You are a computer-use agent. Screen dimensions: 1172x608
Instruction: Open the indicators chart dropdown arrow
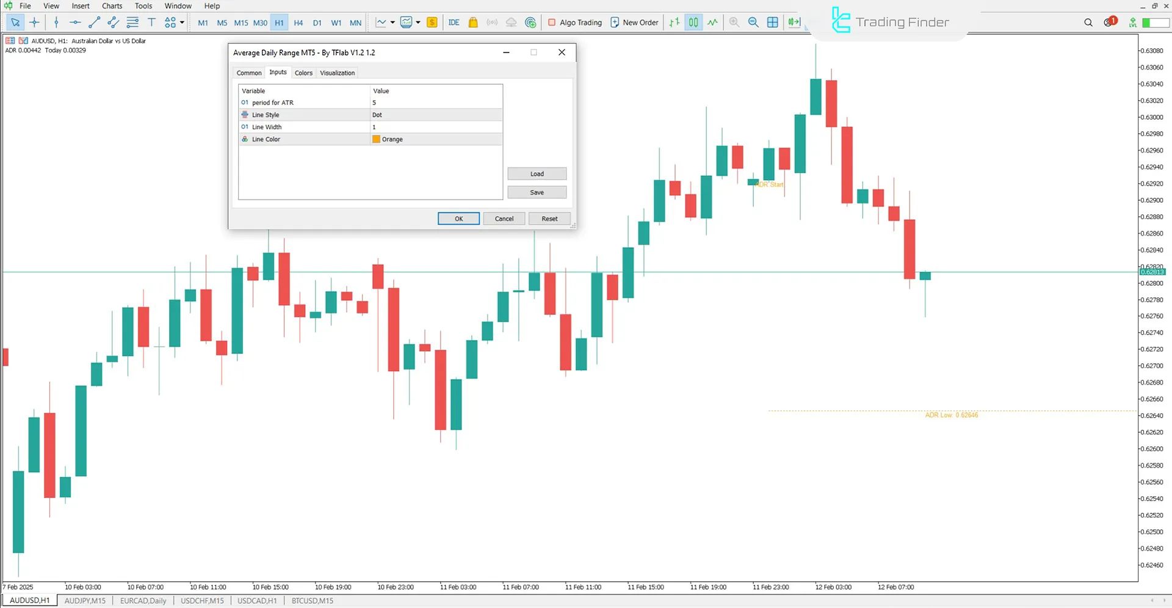click(x=419, y=22)
